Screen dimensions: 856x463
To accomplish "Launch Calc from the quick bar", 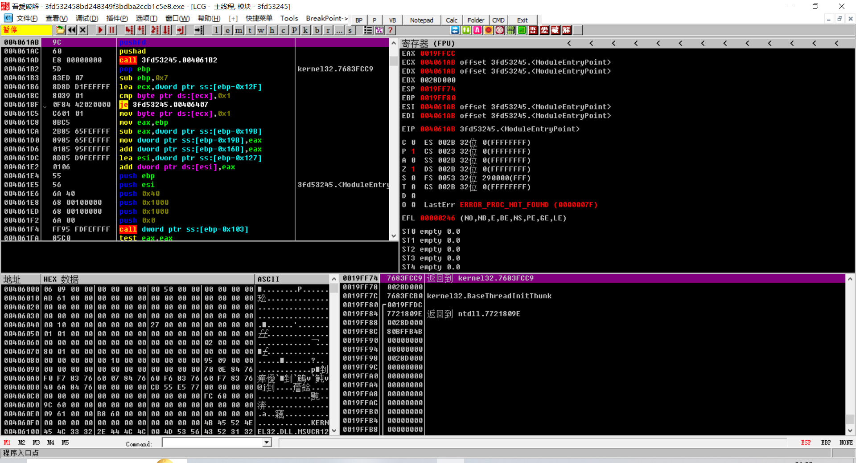I will coord(452,20).
